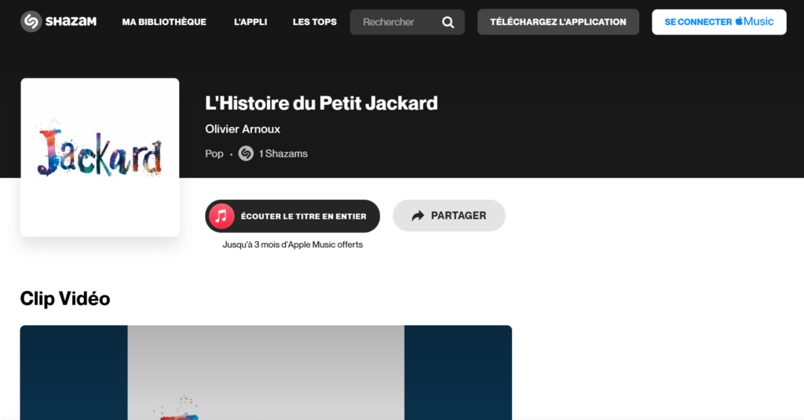This screenshot has width=804, height=420.
Task: Open artist Olivier Arnoux
Action: click(x=243, y=129)
